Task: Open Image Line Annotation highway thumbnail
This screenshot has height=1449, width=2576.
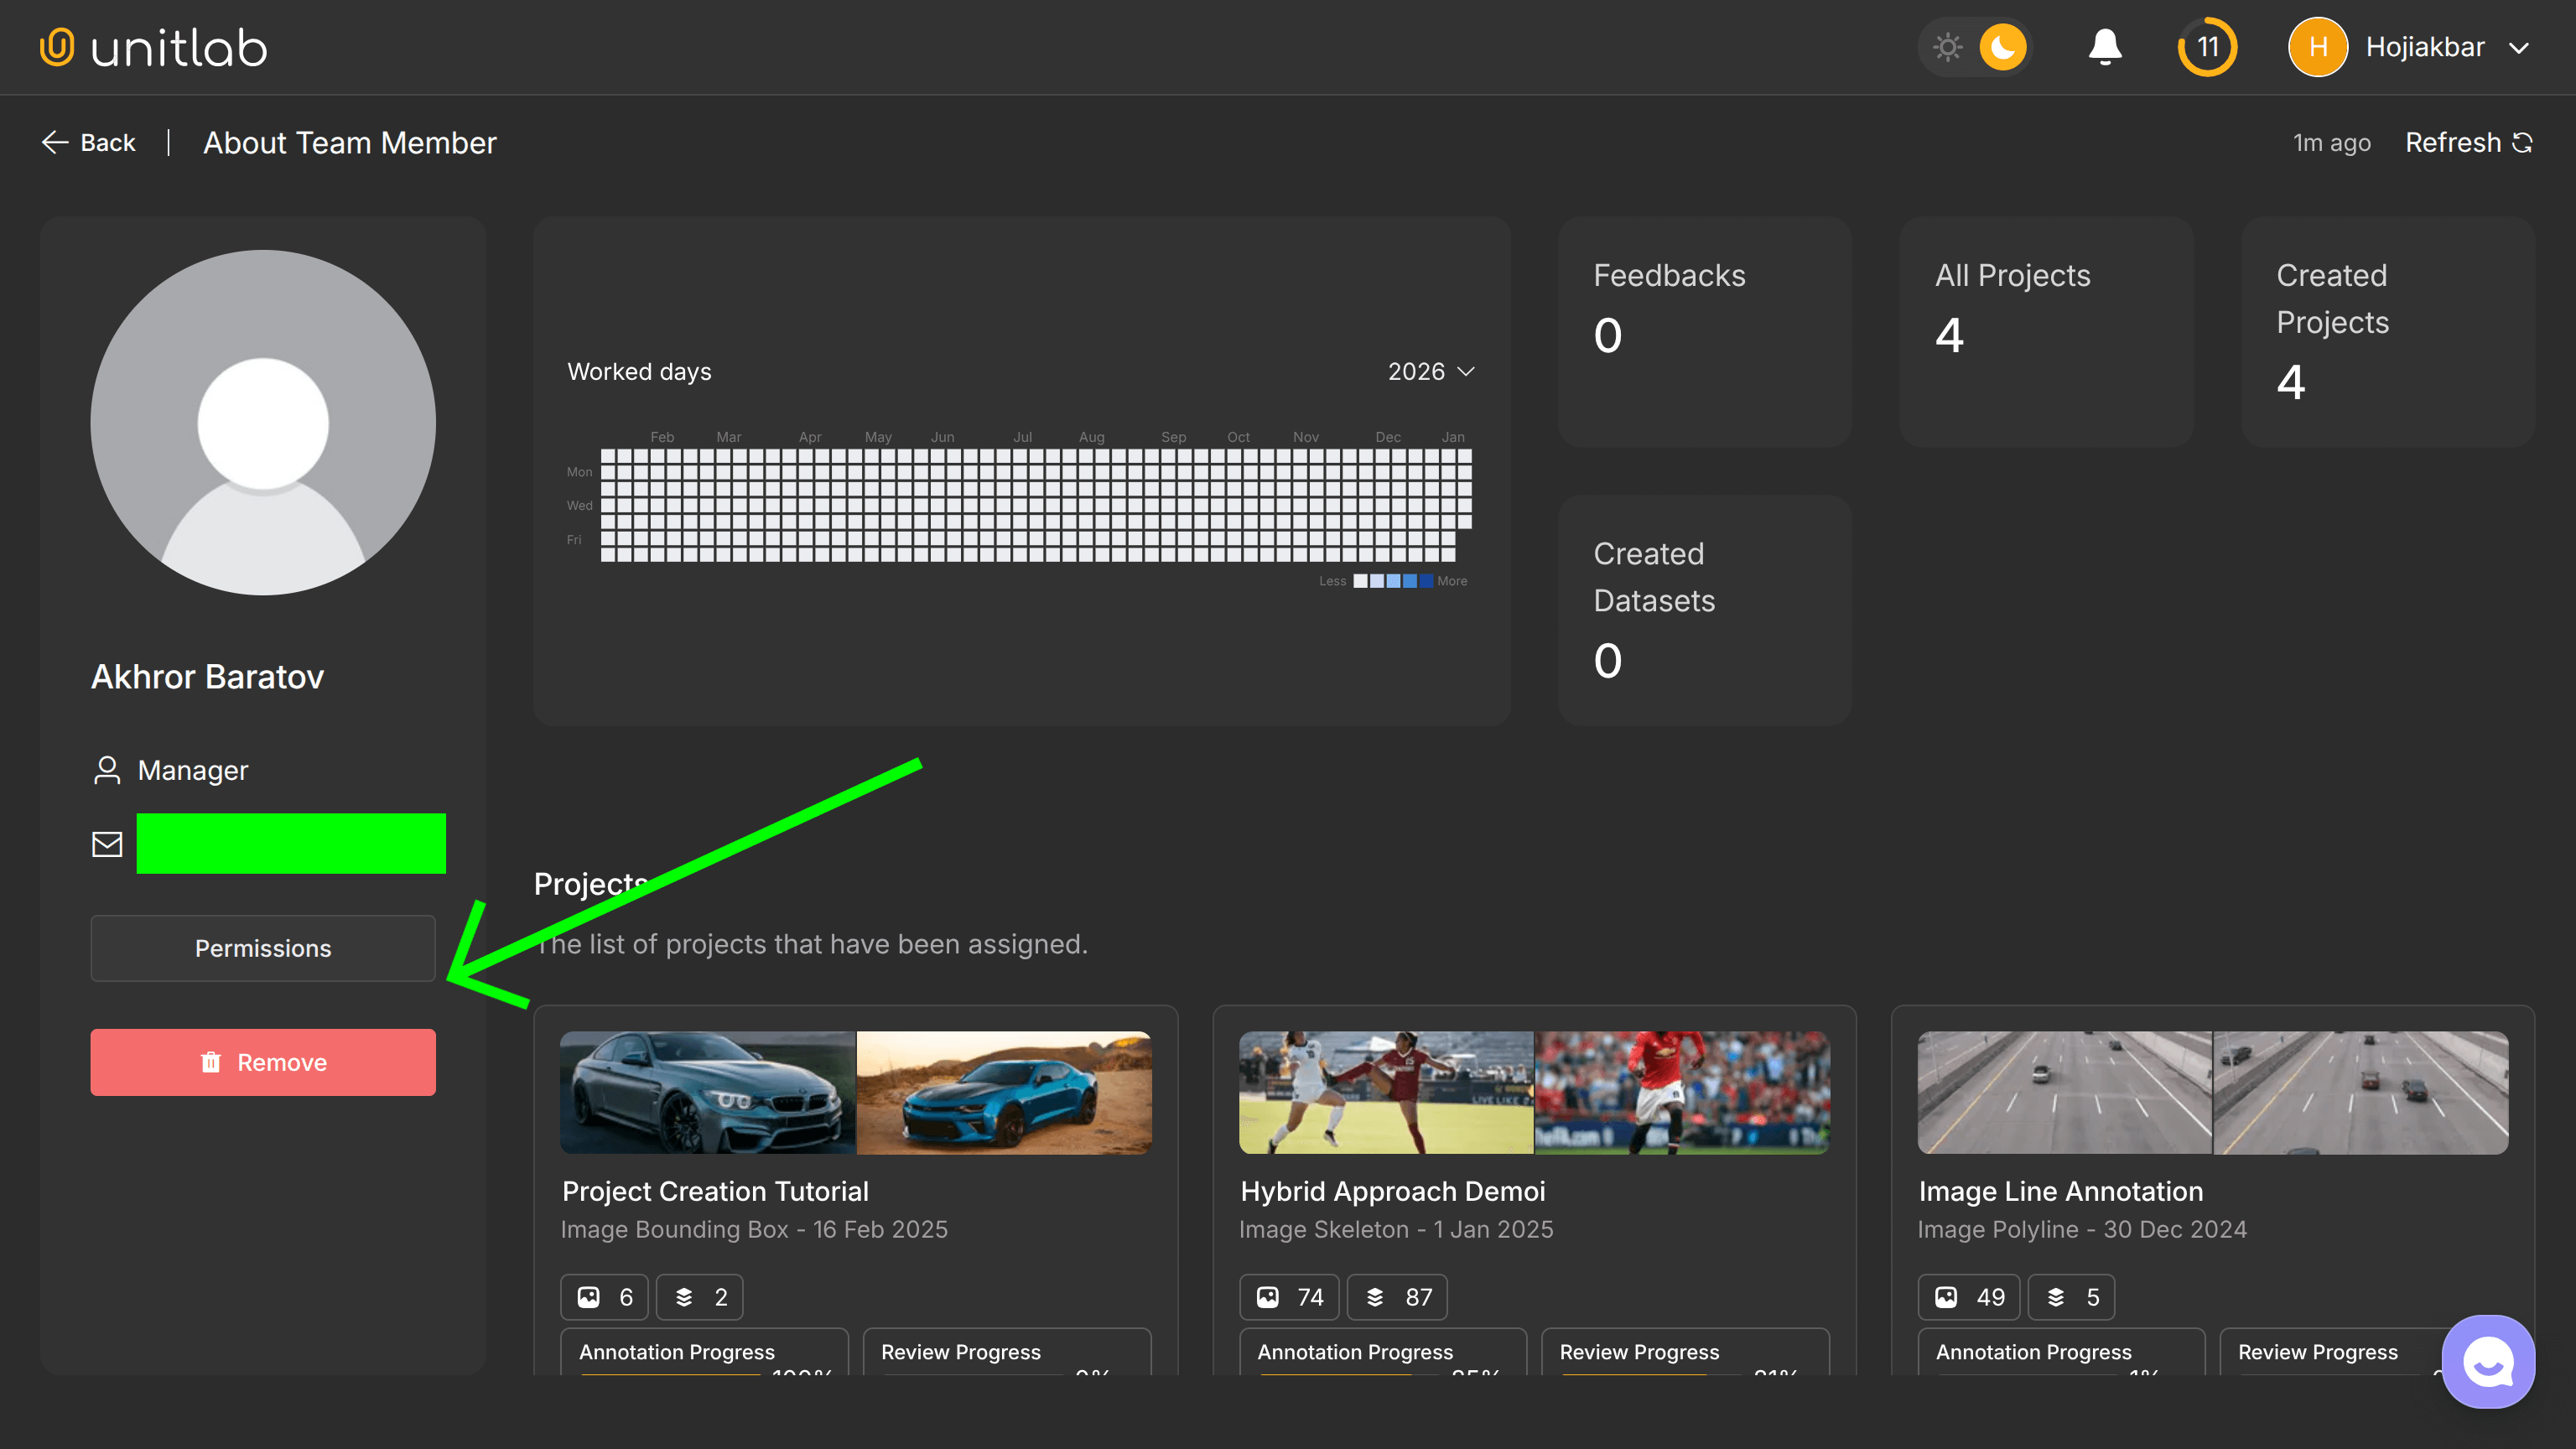Action: (x=2212, y=1093)
